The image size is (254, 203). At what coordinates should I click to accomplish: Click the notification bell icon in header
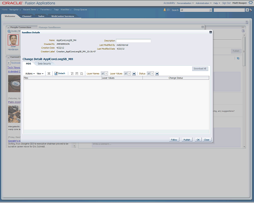coord(165,10)
